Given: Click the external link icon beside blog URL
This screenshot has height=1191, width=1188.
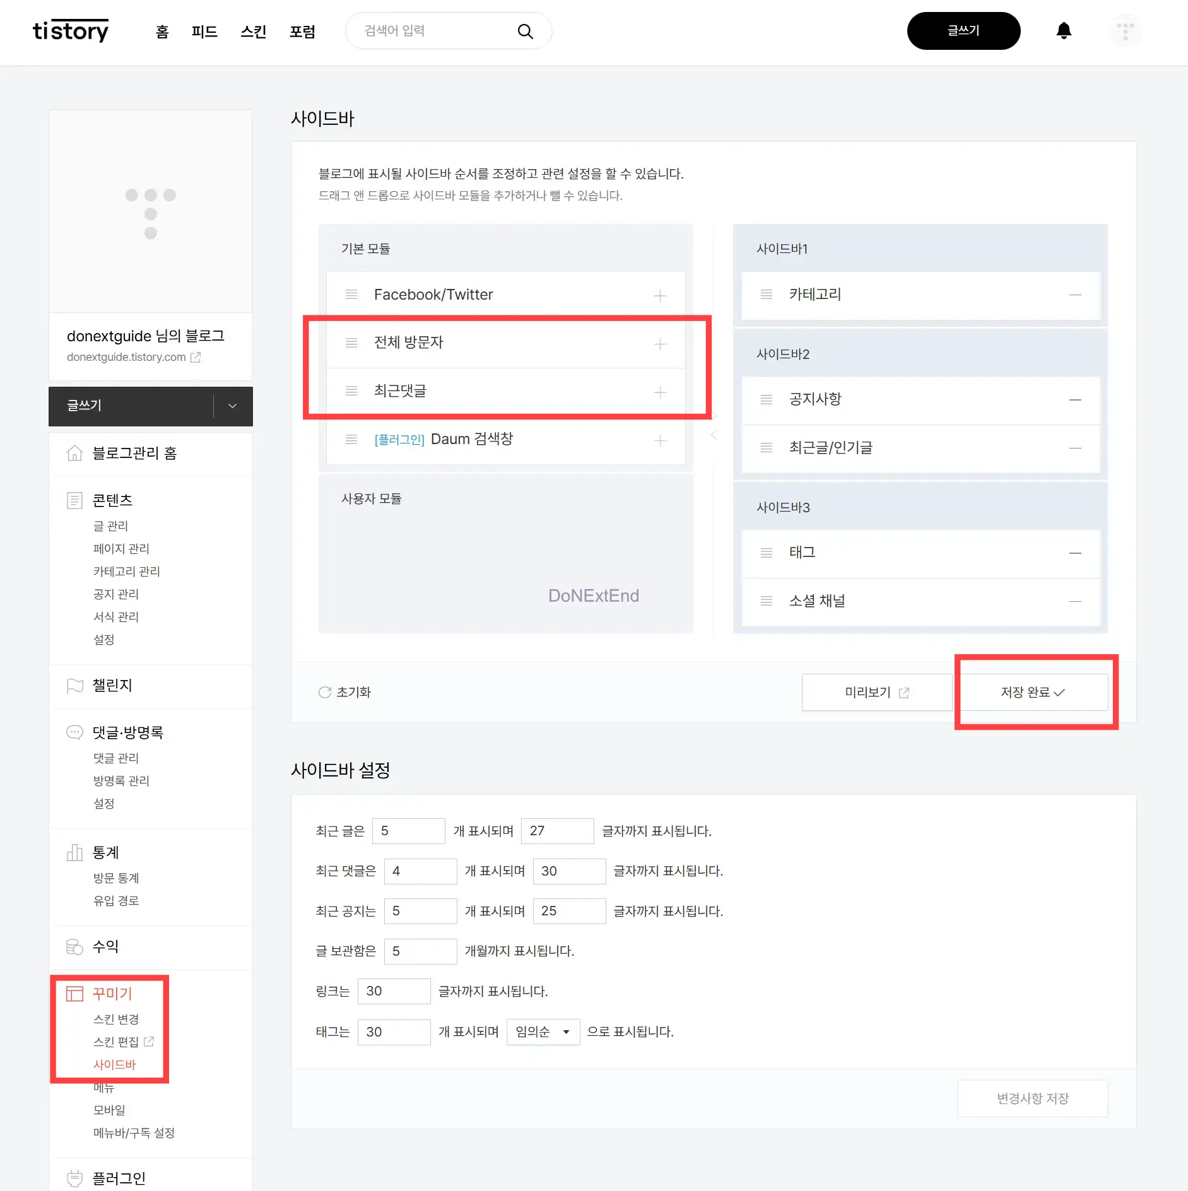Looking at the screenshot, I should click(x=196, y=357).
